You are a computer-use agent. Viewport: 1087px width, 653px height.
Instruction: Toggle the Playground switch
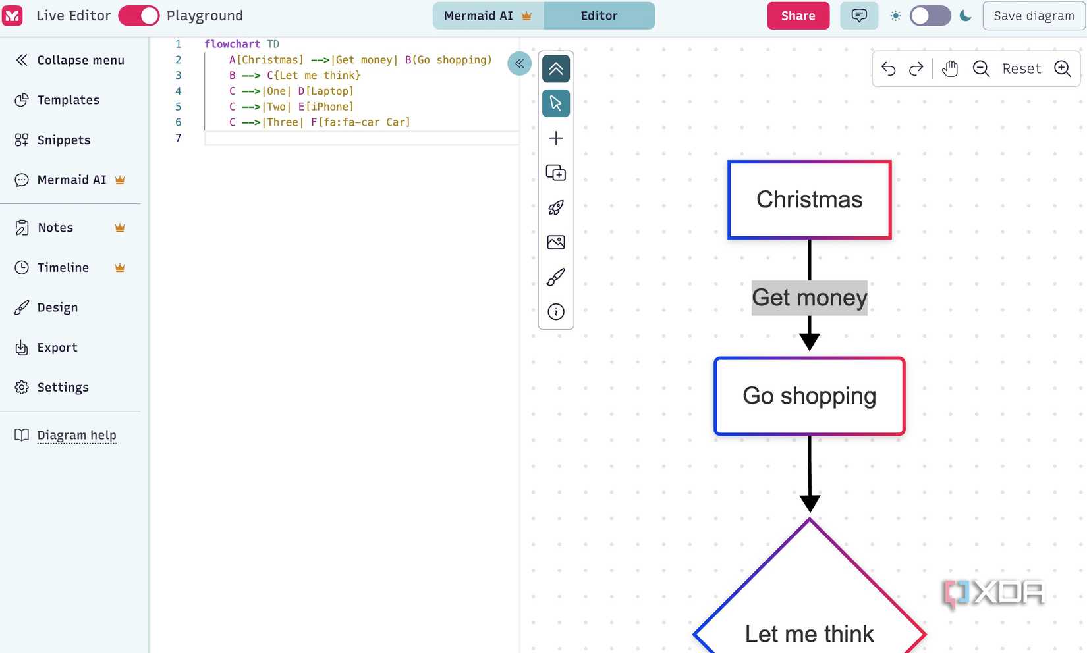tap(138, 15)
